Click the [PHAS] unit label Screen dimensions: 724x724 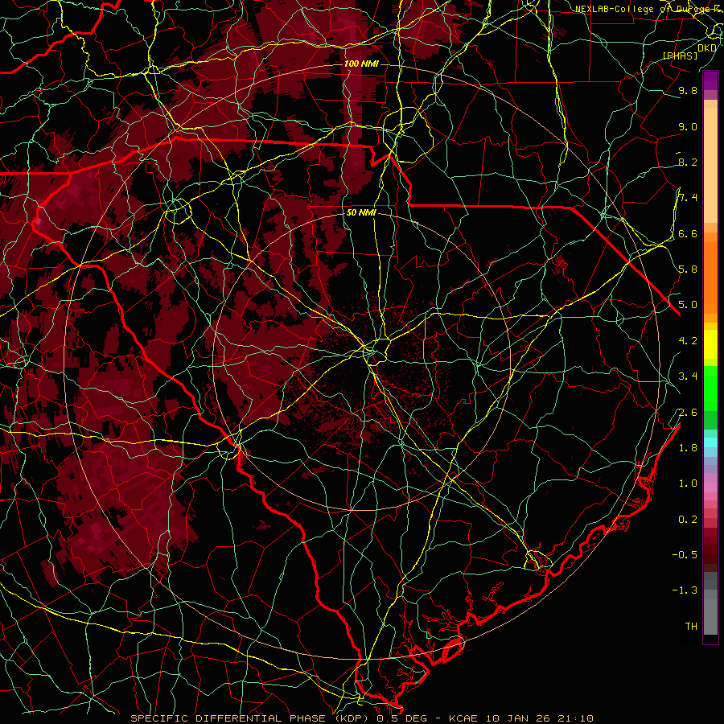680,56
